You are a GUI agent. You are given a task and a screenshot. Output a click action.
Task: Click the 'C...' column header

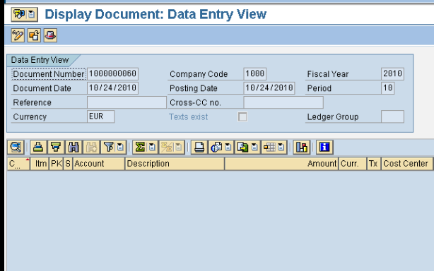[x=18, y=164]
